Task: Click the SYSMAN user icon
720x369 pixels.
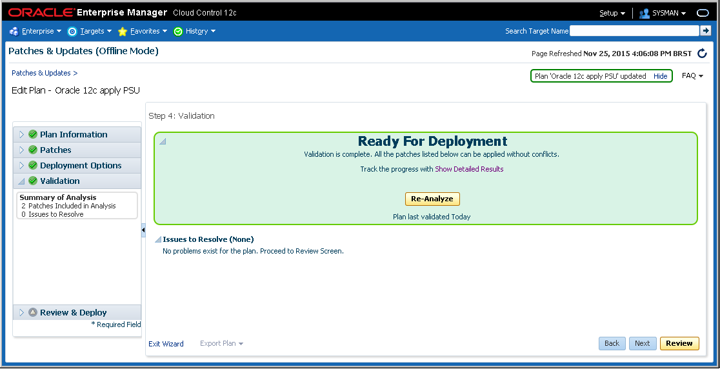Action: point(645,13)
